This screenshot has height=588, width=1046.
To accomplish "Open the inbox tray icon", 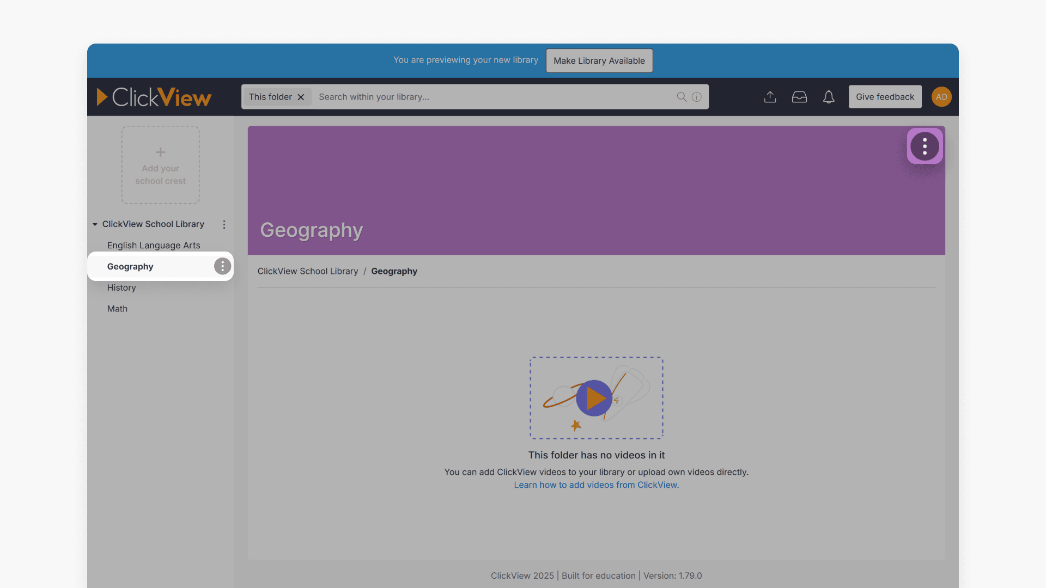I will coord(799,97).
